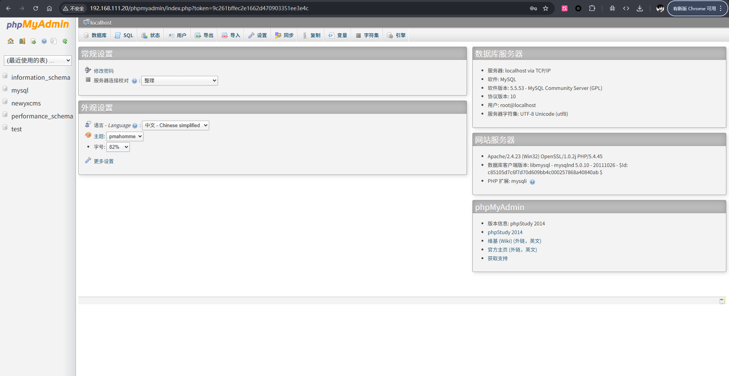Click the note icon at bottom-right of page

click(x=722, y=301)
